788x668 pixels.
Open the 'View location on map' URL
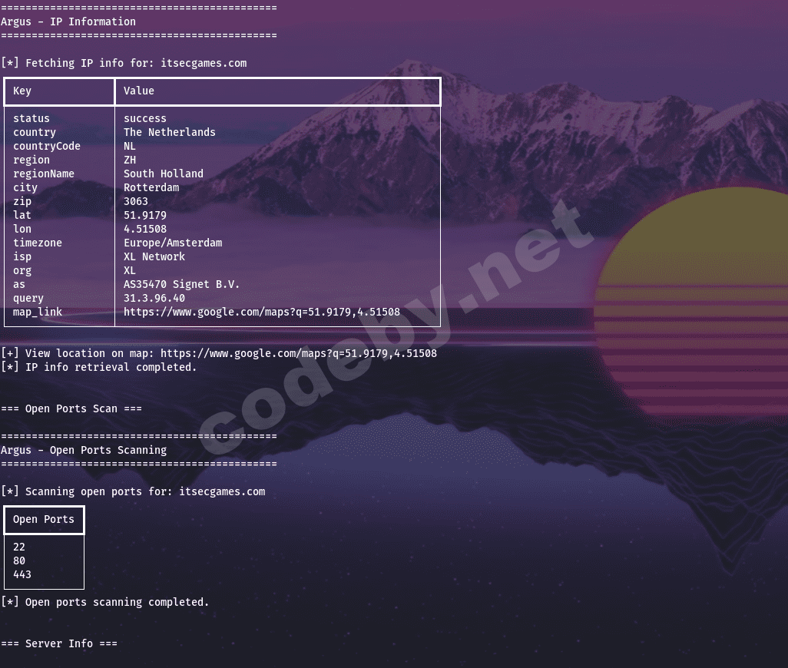(x=299, y=354)
